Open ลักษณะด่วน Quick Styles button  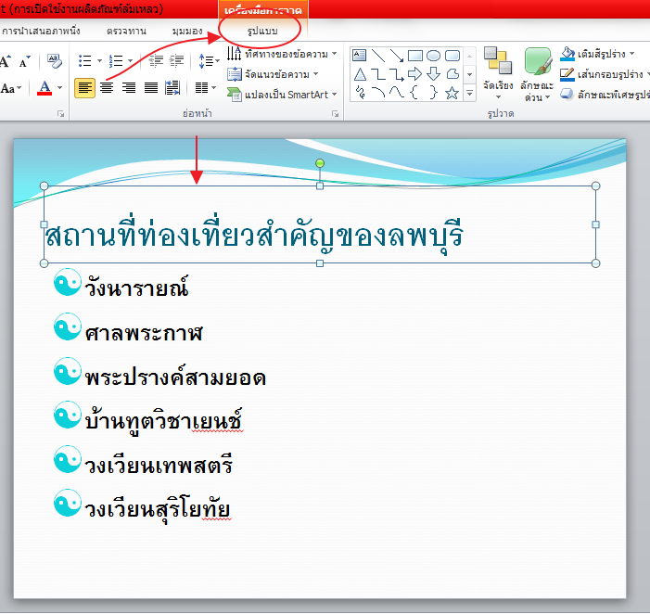click(537, 74)
